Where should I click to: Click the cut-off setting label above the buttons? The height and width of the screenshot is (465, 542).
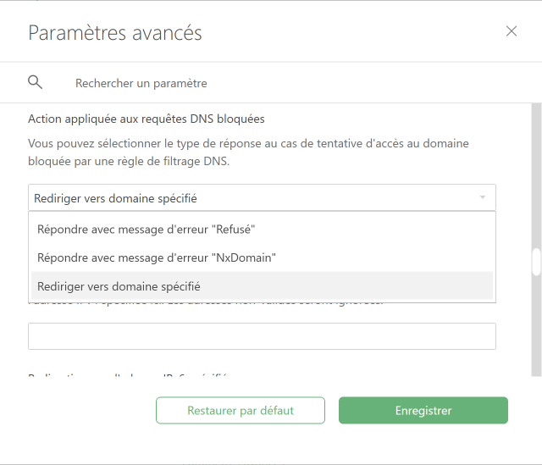(128, 374)
